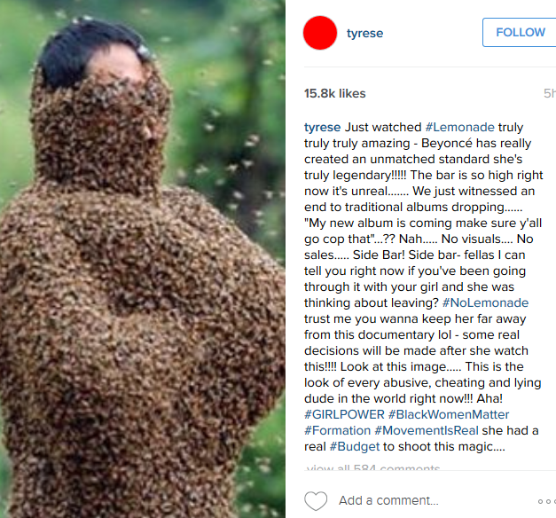Click tyrese username at caption start
Screen dimensions: 556x518
pos(322,127)
